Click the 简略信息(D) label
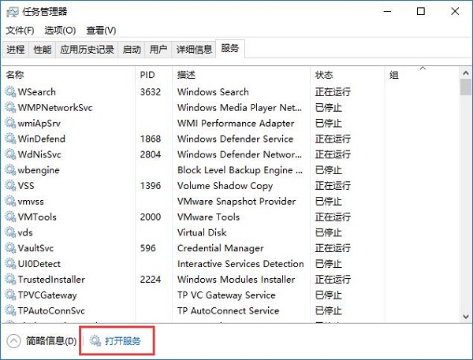This screenshot has height=360, width=473. 51,341
